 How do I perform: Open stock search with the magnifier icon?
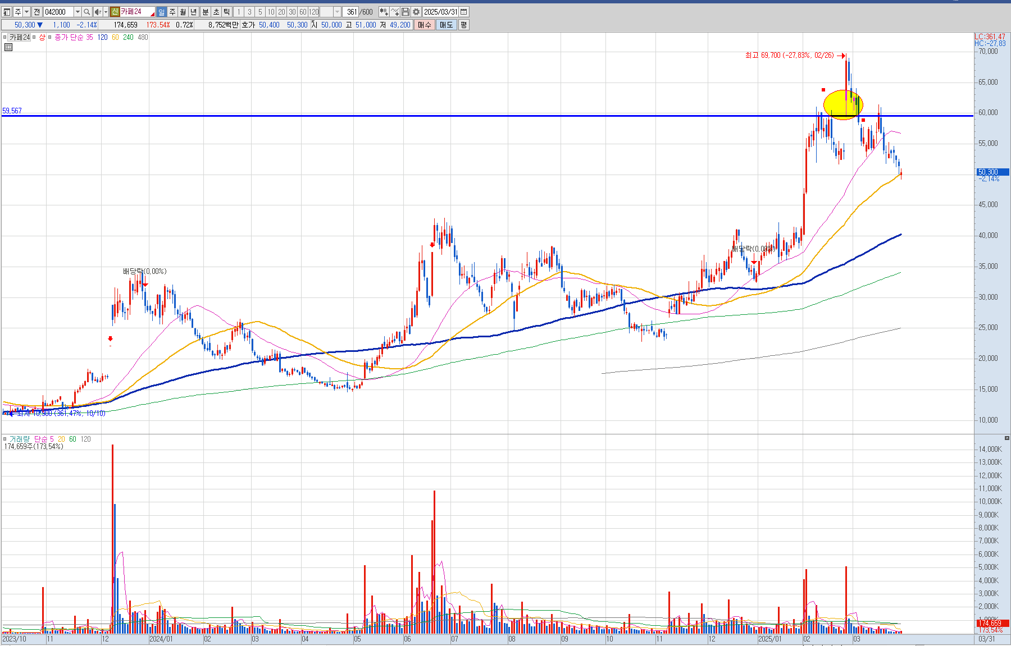87,12
